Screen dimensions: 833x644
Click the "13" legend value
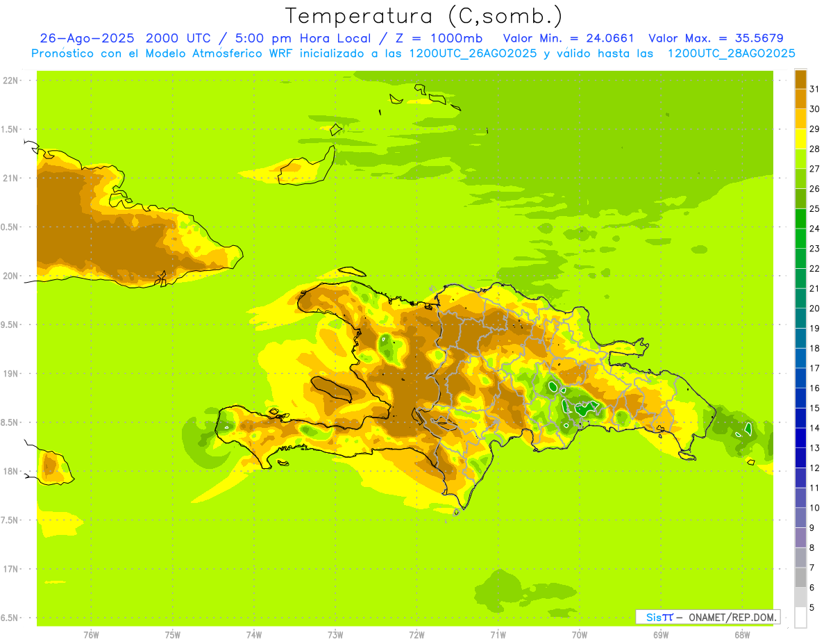[814, 448]
